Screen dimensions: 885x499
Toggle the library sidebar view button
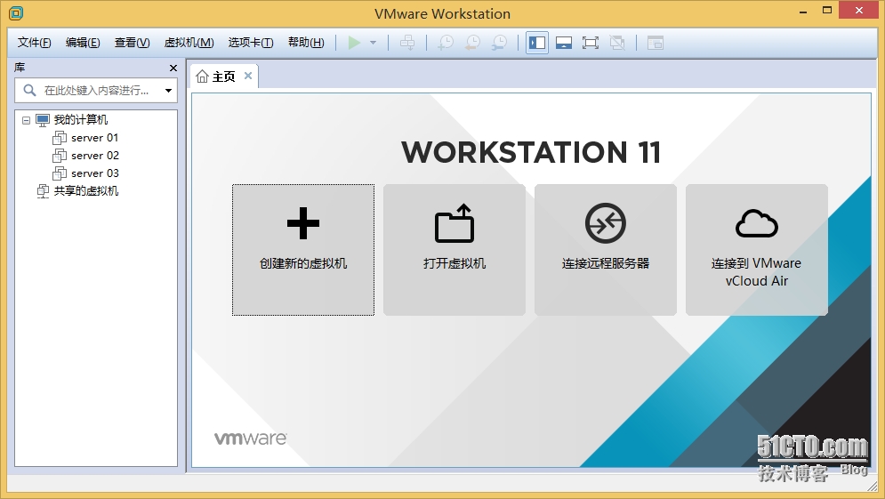click(x=536, y=43)
